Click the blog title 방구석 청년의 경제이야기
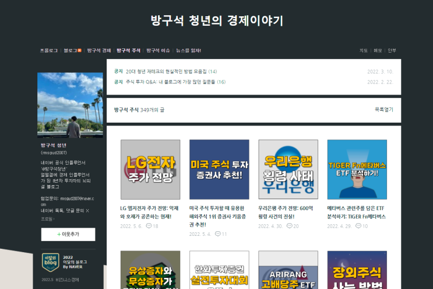The height and width of the screenshot is (289, 433). click(217, 21)
